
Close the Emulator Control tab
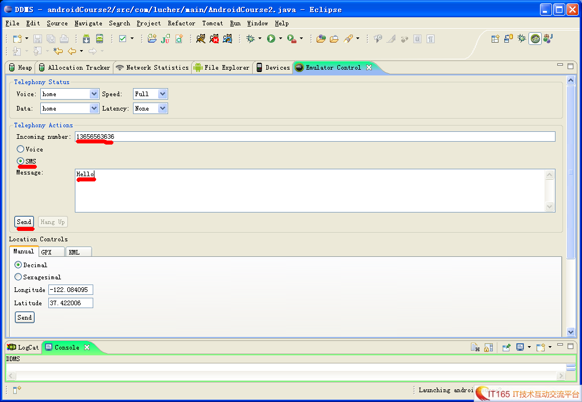point(369,67)
